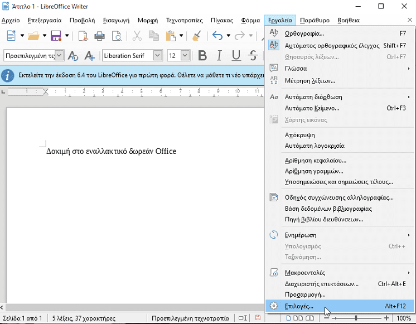Choose Αυτόματο Κείμενο... entry

pos(340,108)
